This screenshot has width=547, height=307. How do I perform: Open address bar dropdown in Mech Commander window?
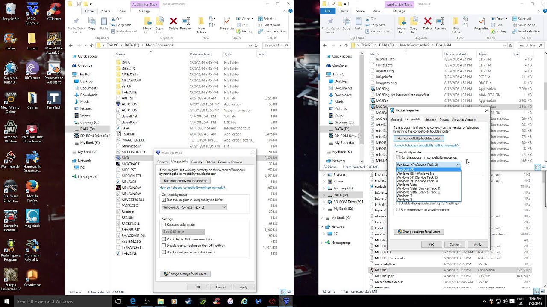click(x=250, y=45)
